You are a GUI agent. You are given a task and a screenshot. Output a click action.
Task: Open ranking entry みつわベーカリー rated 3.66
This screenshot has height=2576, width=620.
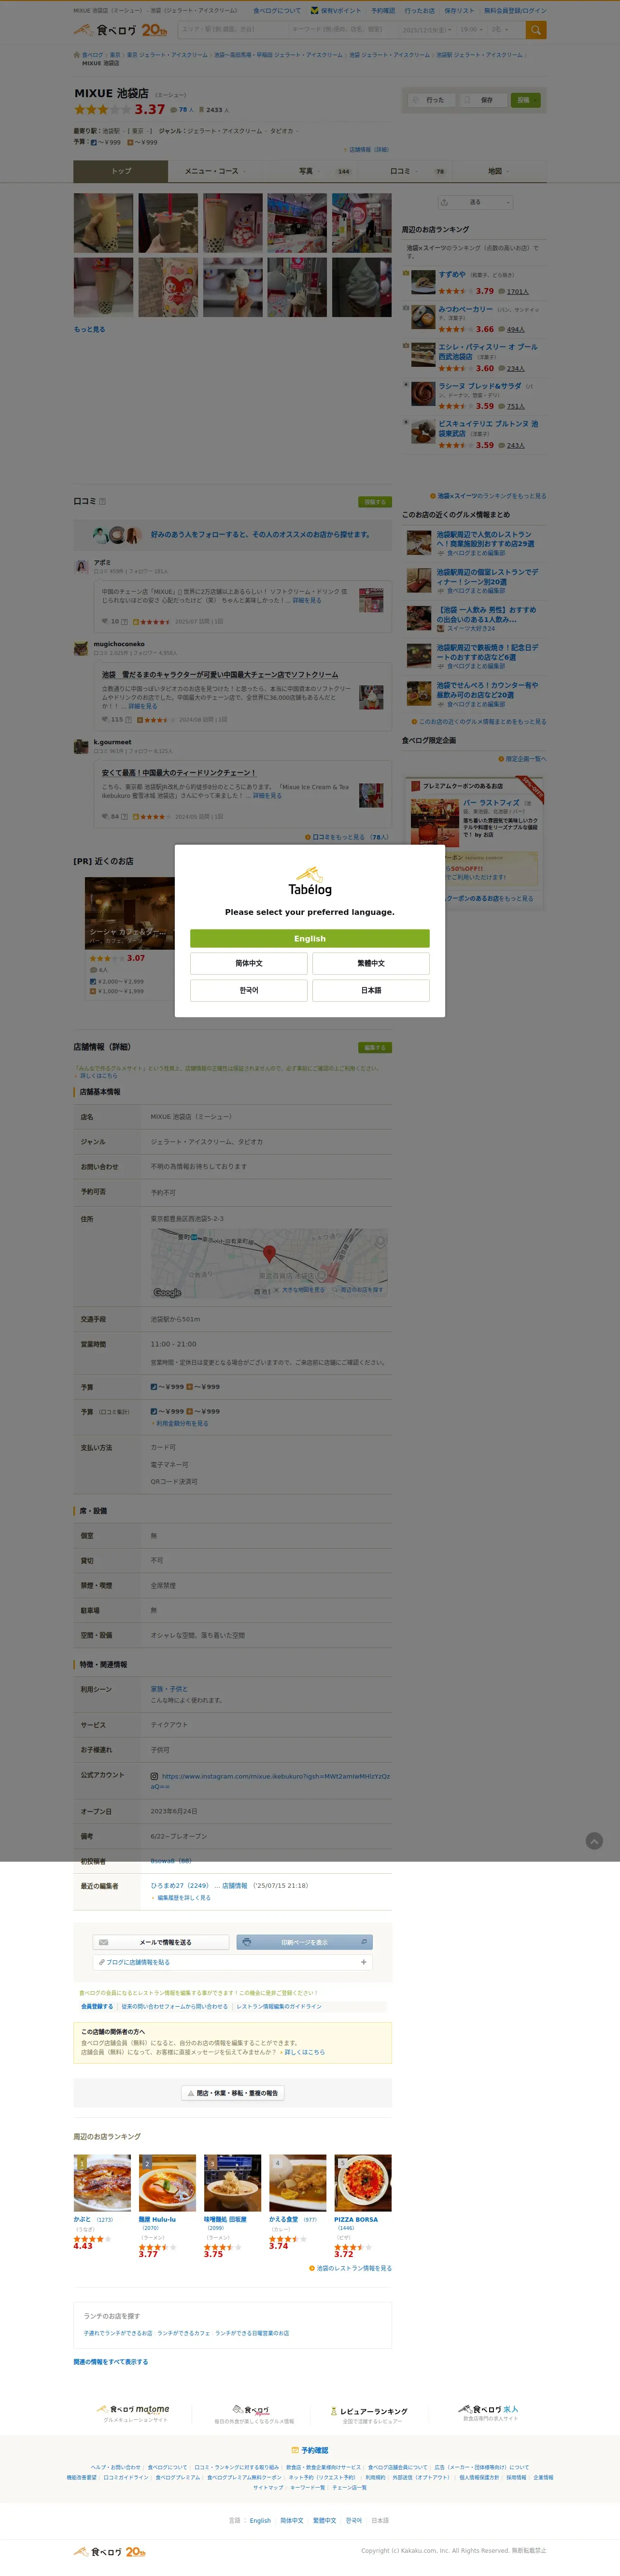click(x=465, y=310)
